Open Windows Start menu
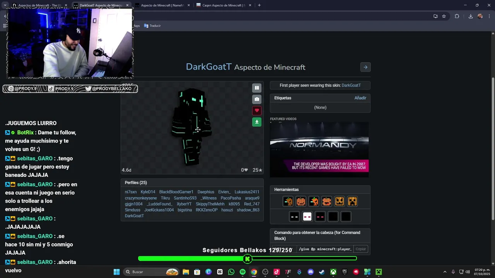 [116, 272]
